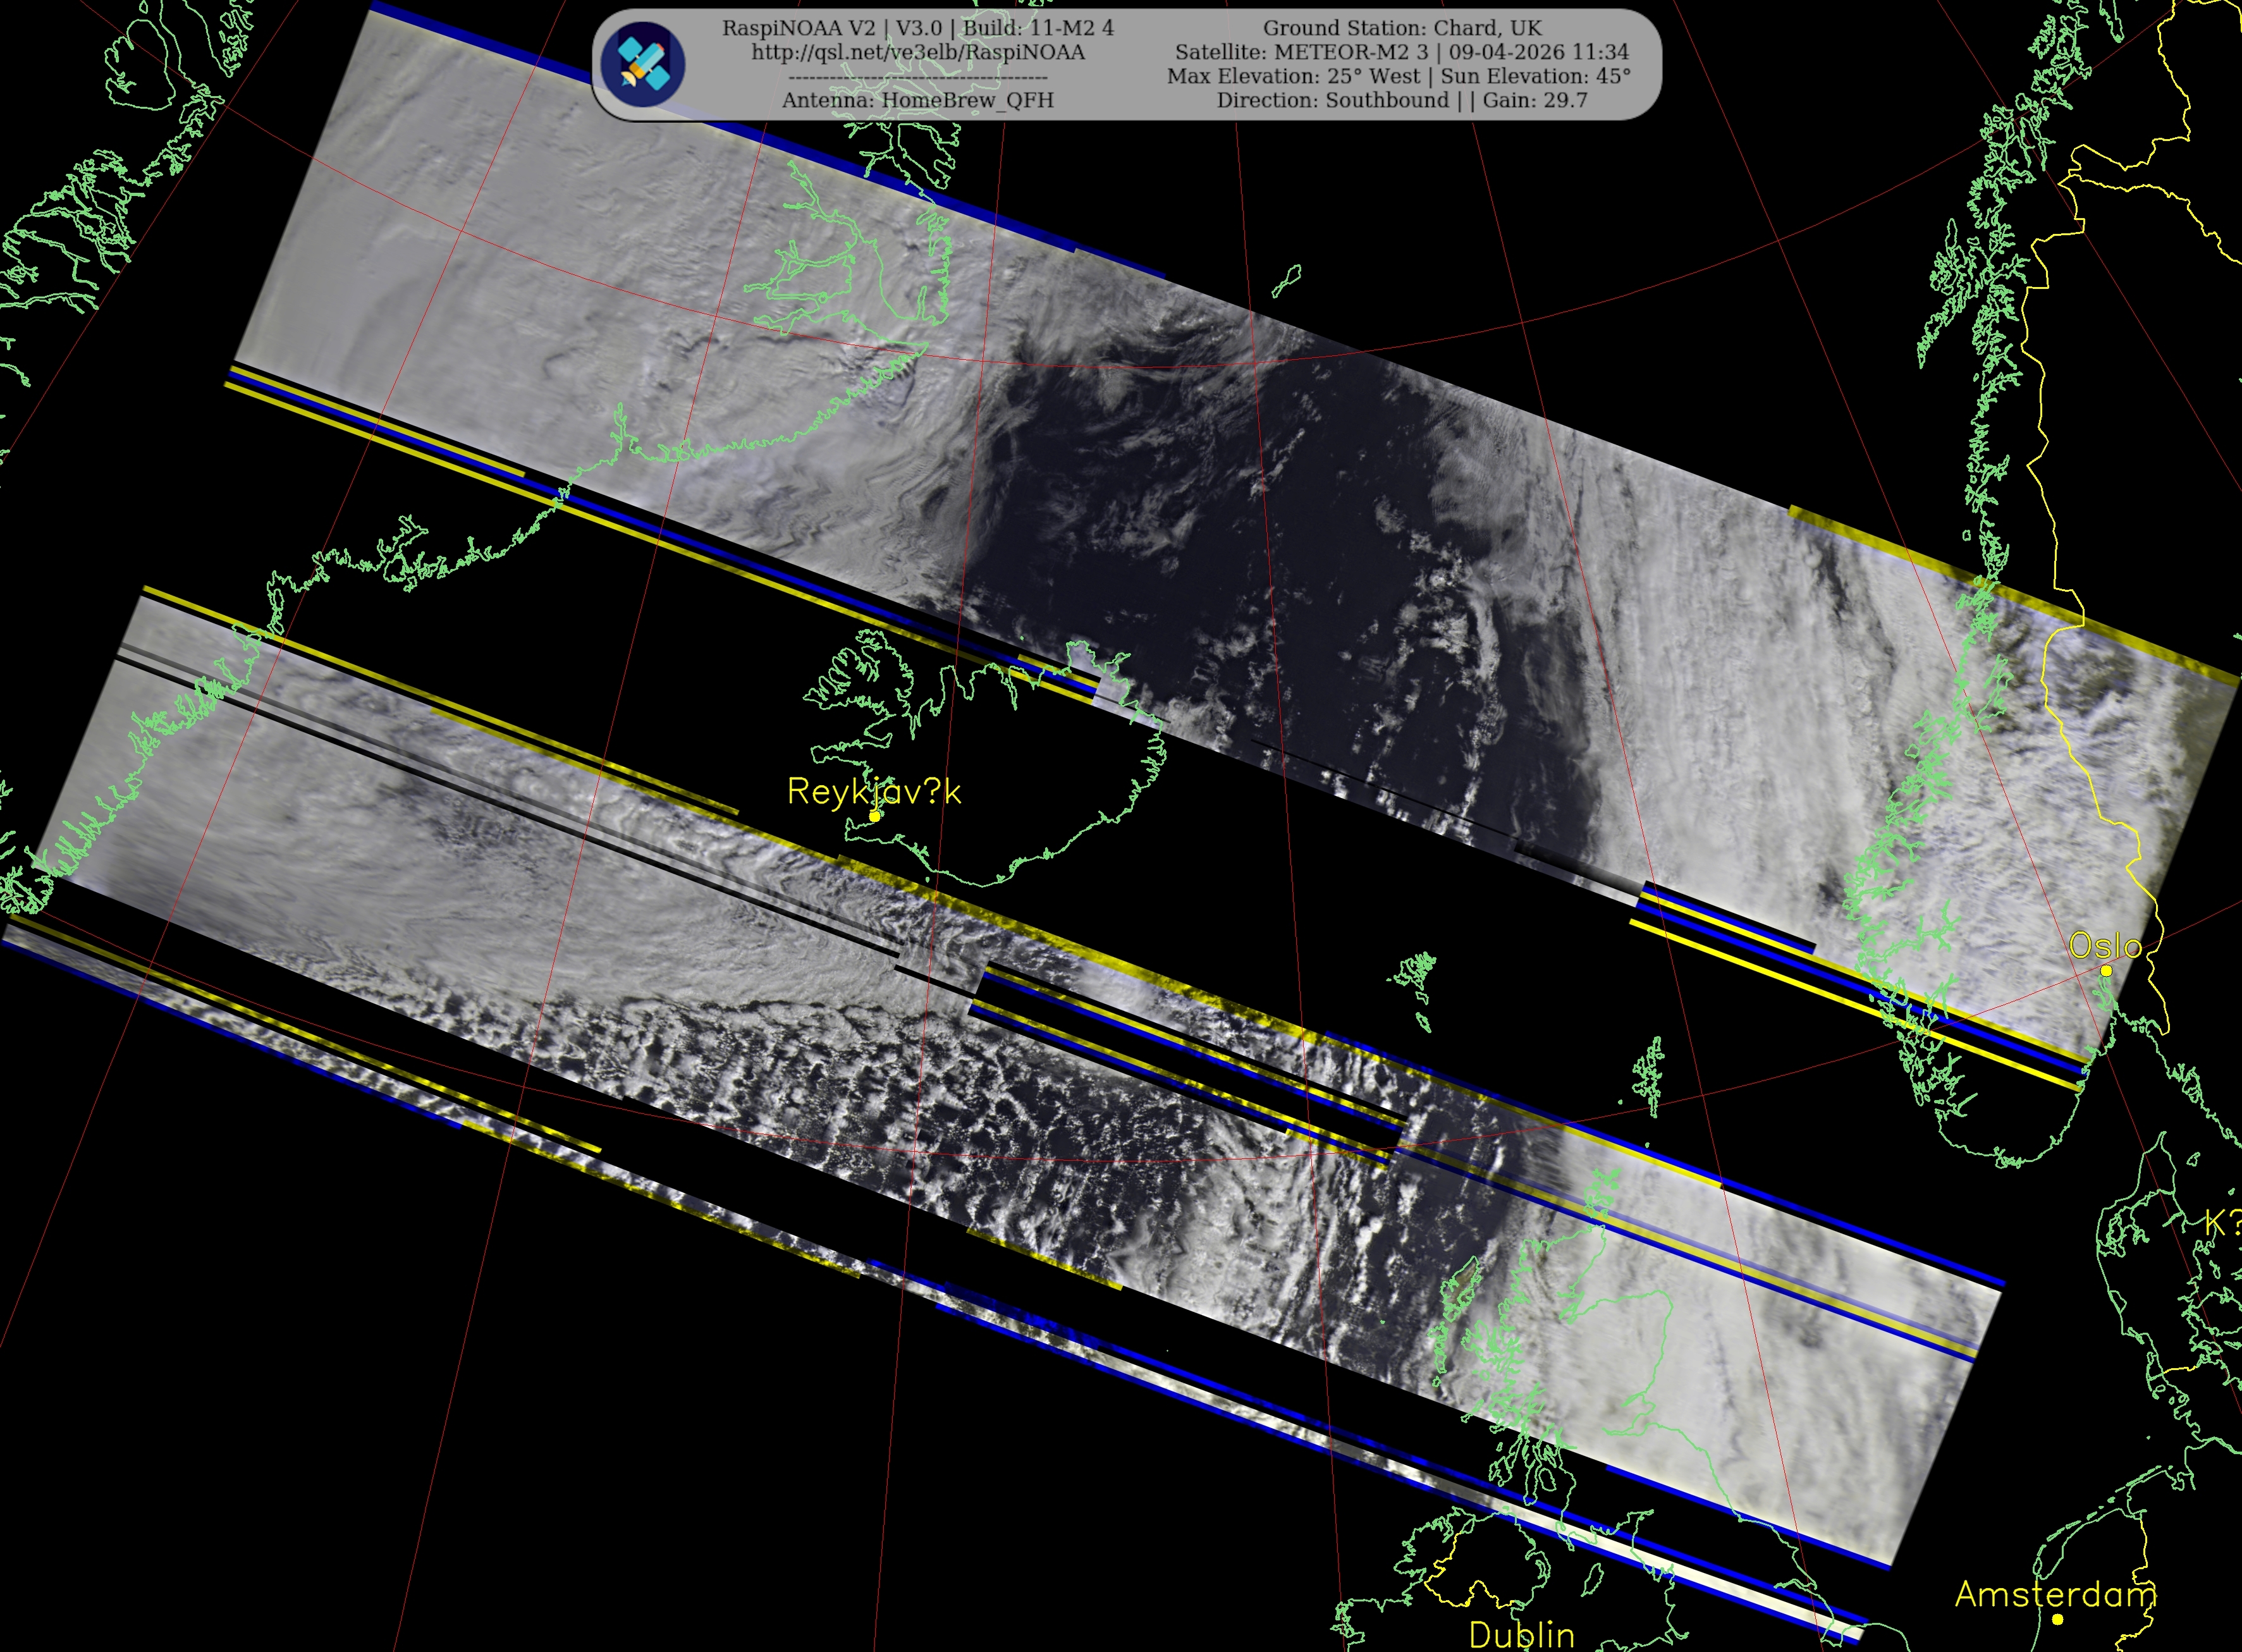This screenshot has width=2242, height=1652.
Task: Click the small Jan Mayen island outline
Action: [x=1286, y=281]
